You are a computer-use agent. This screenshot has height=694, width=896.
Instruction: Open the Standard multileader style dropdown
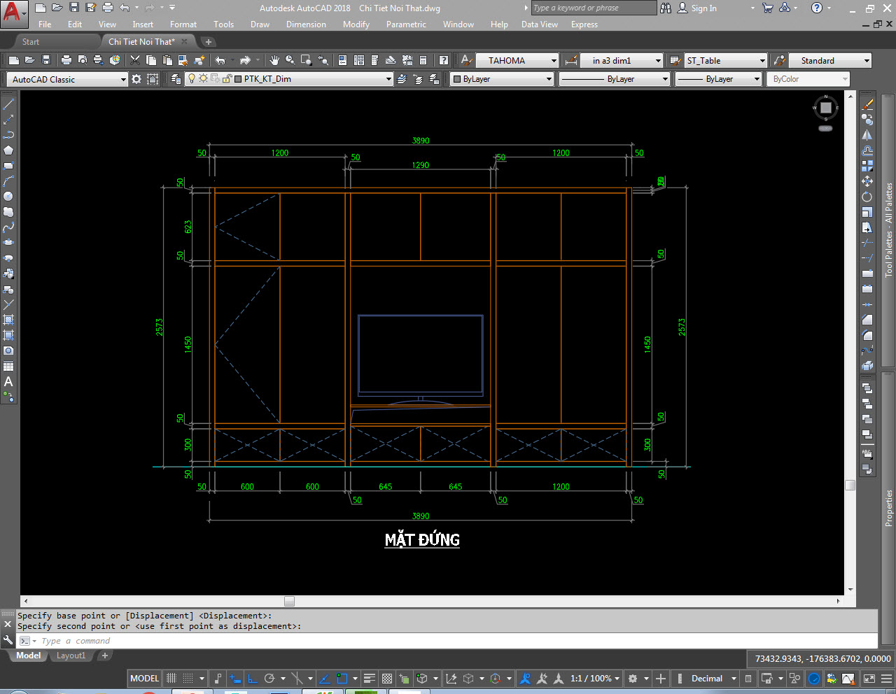[830, 60]
